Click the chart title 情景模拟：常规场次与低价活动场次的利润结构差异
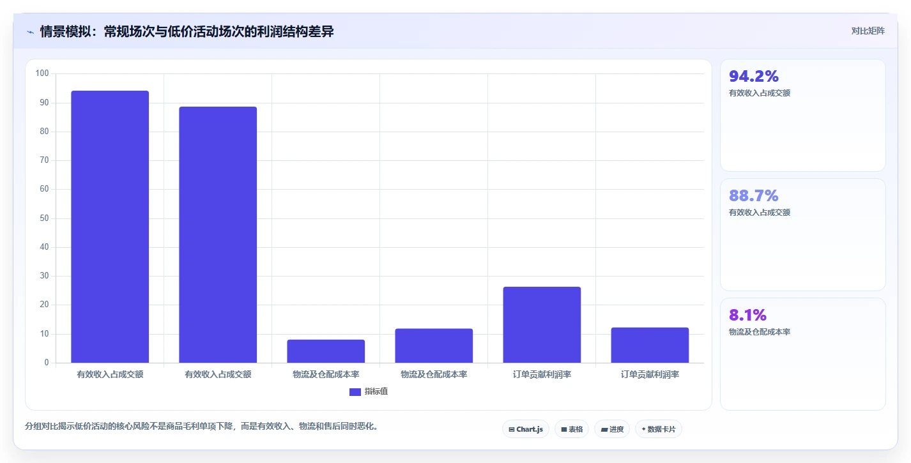The width and height of the screenshot is (911, 463). click(187, 31)
